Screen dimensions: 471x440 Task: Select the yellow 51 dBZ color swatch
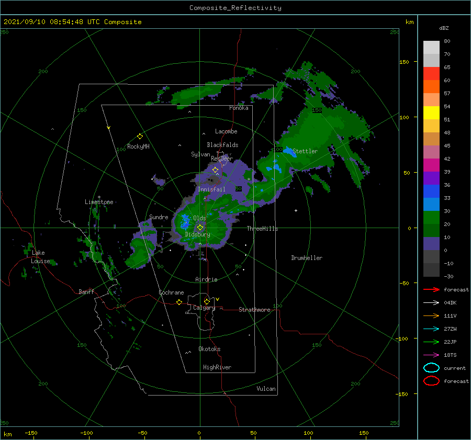click(x=431, y=113)
